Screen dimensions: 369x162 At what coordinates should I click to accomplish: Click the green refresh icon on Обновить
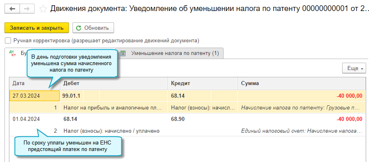79,28
